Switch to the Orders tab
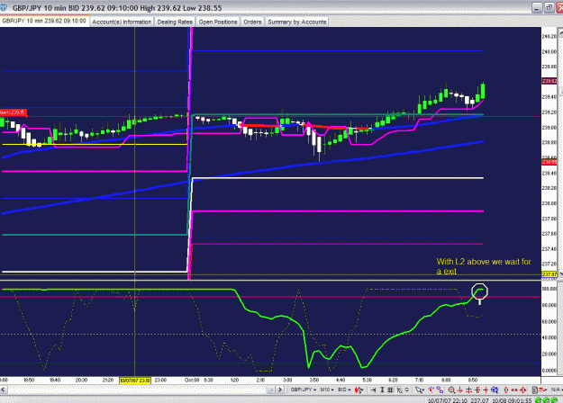The image size is (563, 403). pos(252,22)
